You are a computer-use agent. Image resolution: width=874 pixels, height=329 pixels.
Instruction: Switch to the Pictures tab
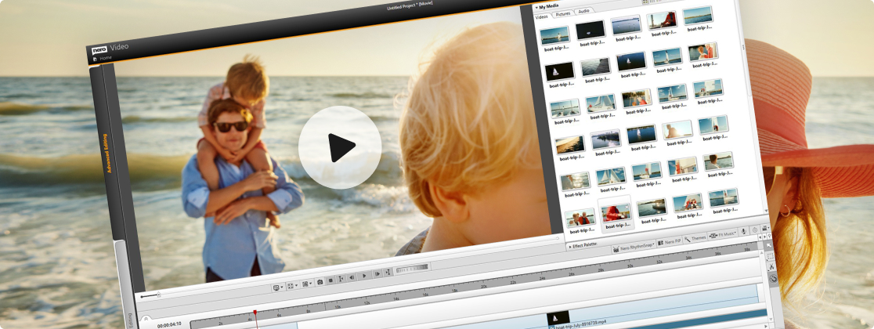click(563, 13)
